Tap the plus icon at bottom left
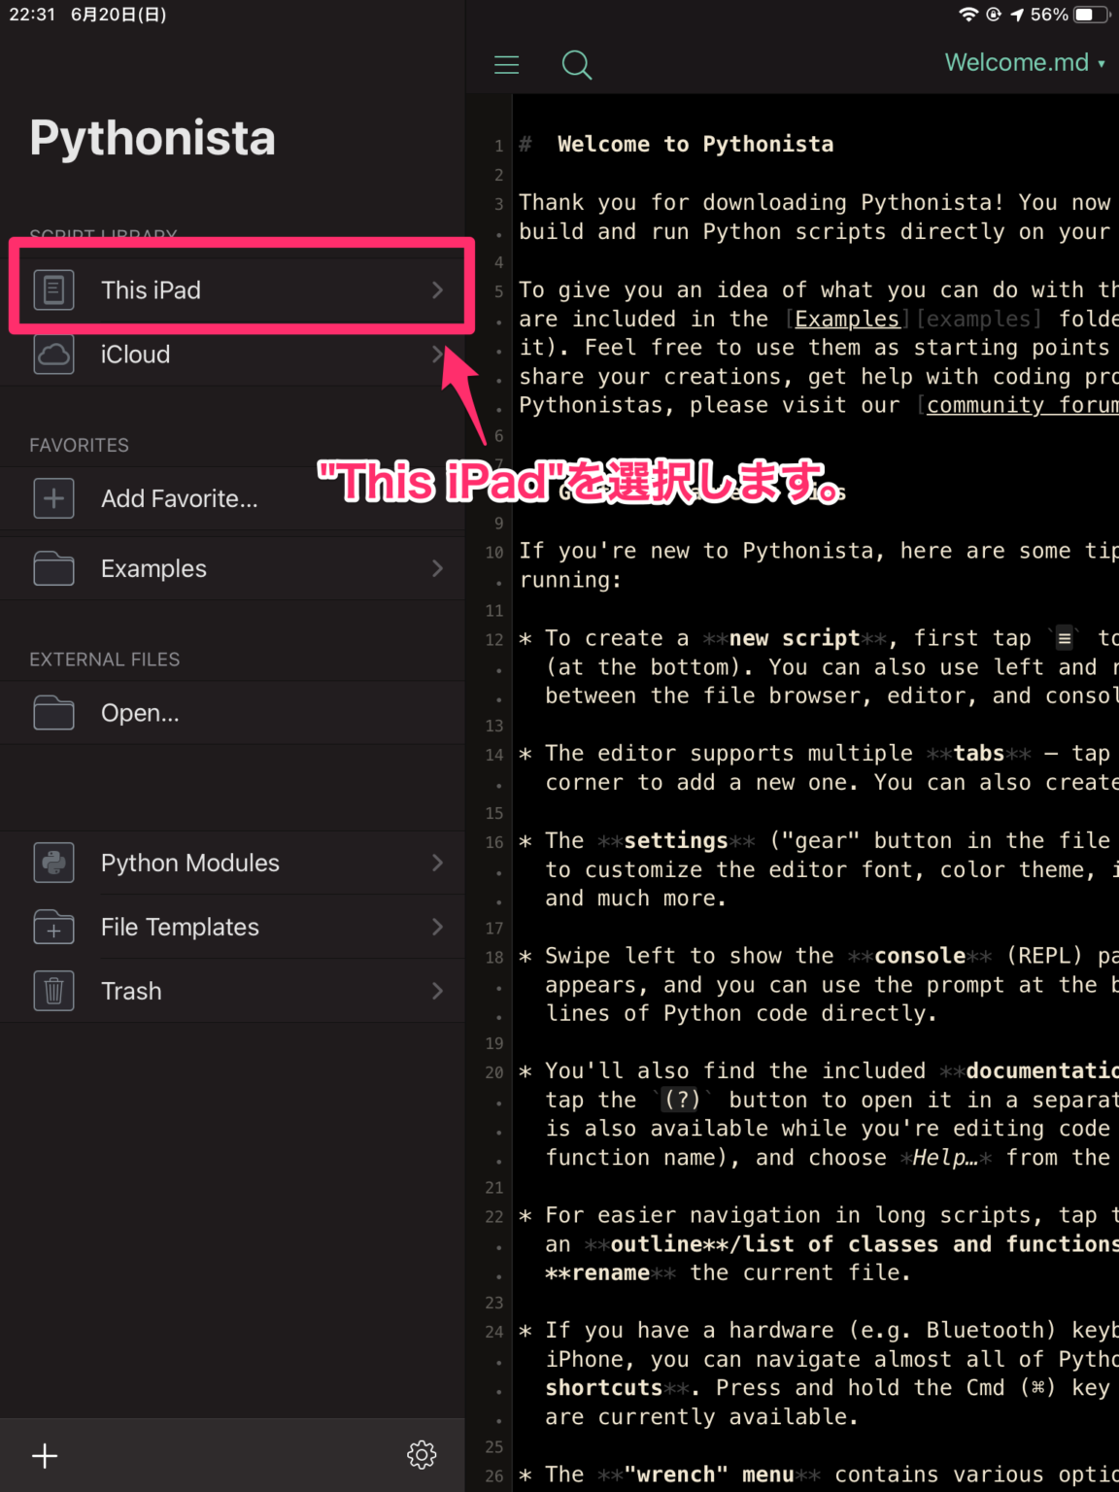This screenshot has height=1492, width=1119. point(45,1455)
